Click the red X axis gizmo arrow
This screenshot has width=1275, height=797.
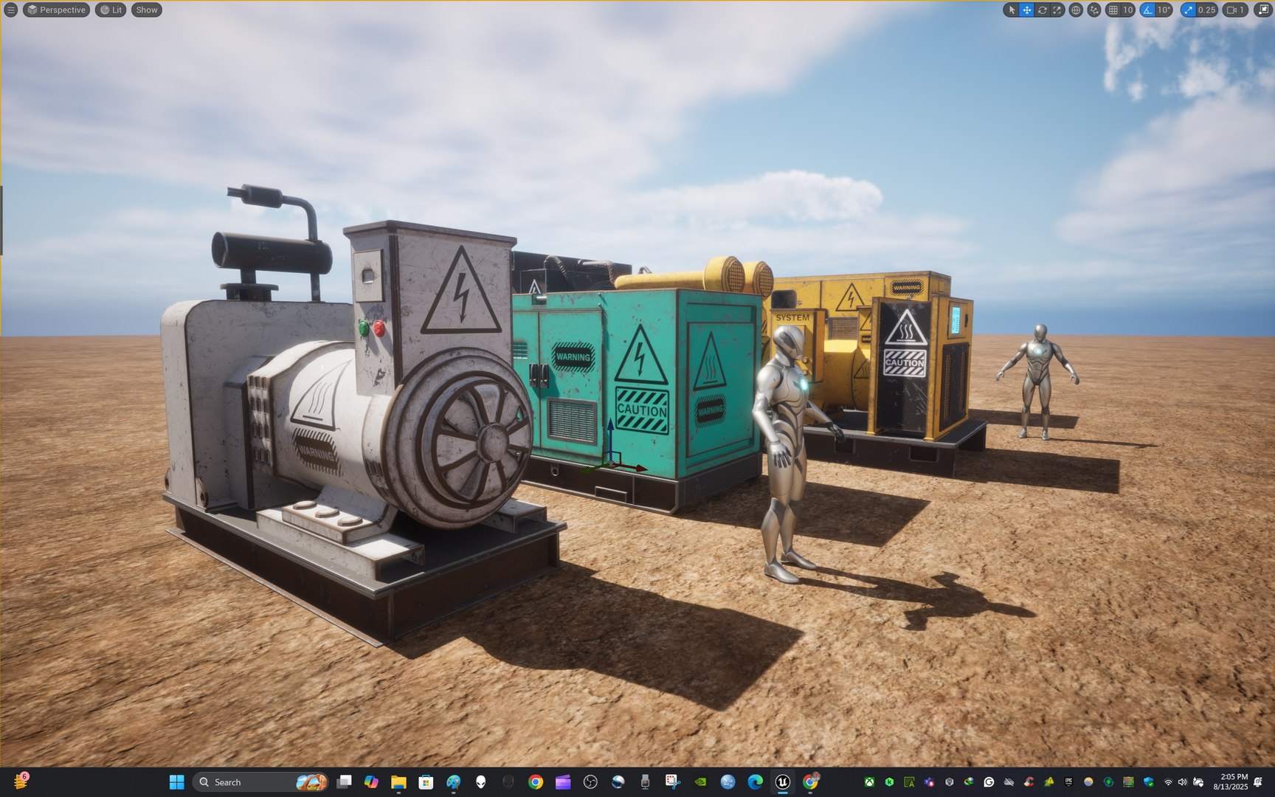(640, 468)
